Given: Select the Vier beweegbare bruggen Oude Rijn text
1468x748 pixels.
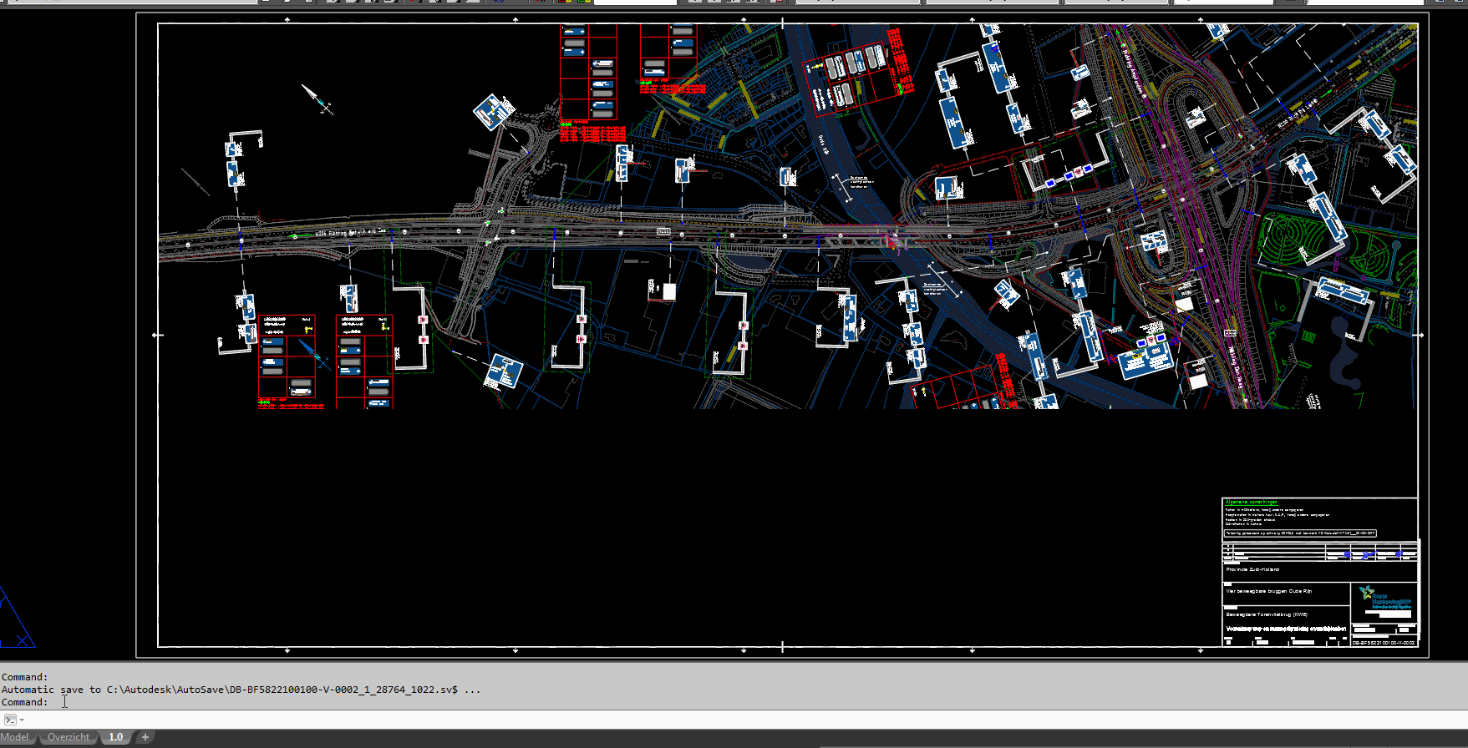Looking at the screenshot, I should tap(1268, 591).
